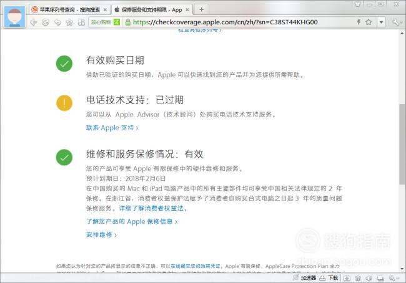Image resolution: width=406 pixels, height=283 pixels.
Task: Close the 保修服务和支持期限 tab
Action: click(x=187, y=10)
